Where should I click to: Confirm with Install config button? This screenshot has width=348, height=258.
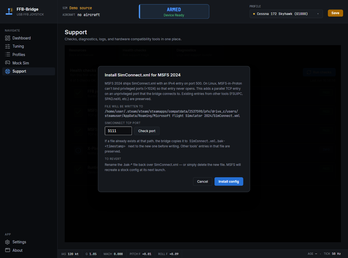coord(229,182)
